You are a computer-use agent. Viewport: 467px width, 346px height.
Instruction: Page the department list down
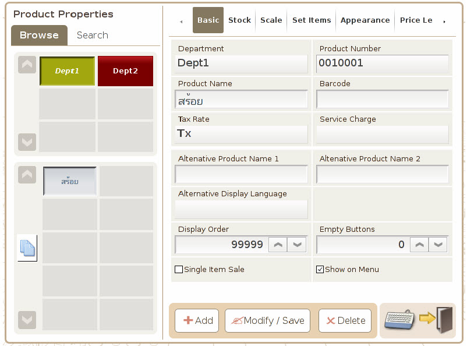pos(27,142)
